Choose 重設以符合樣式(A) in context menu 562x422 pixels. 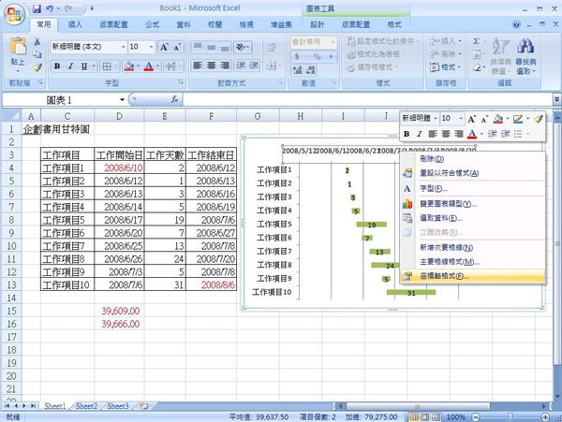472,173
